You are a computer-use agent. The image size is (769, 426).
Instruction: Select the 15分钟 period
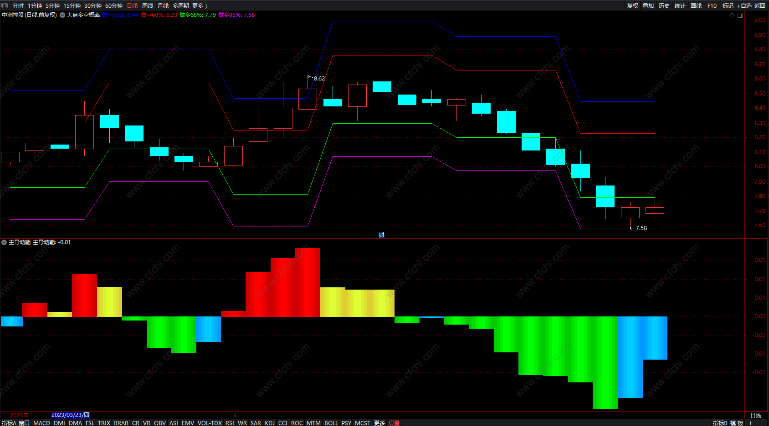72,6
